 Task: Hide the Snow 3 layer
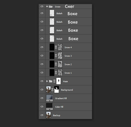42,56
